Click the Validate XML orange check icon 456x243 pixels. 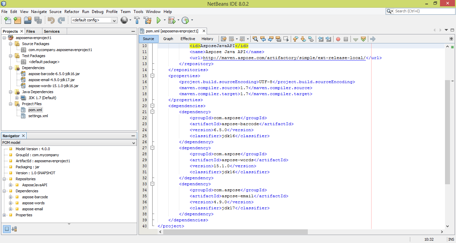(x=364, y=39)
